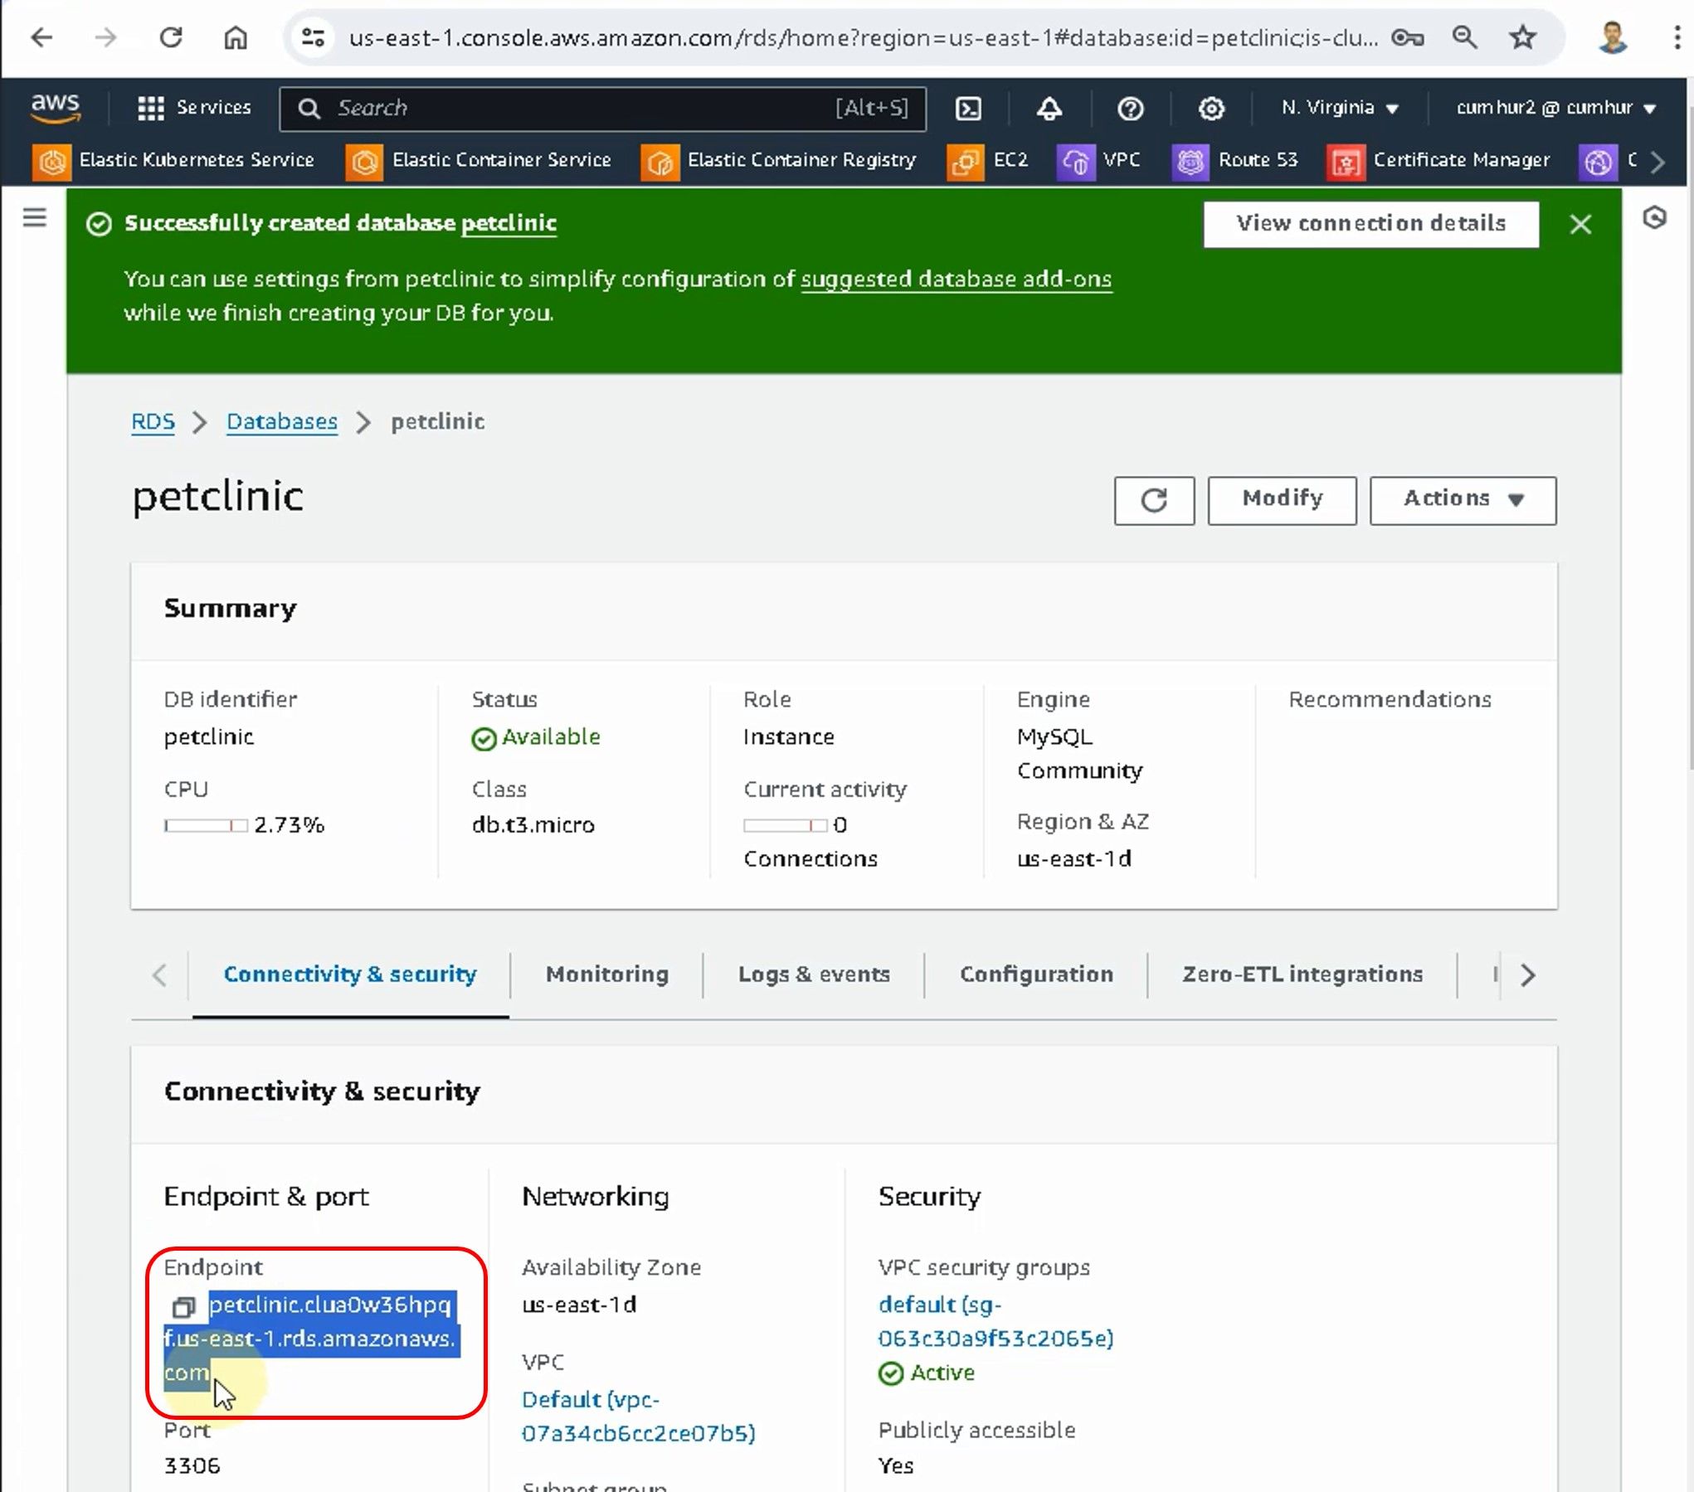Focus the AWS Search input field

(x=581, y=109)
